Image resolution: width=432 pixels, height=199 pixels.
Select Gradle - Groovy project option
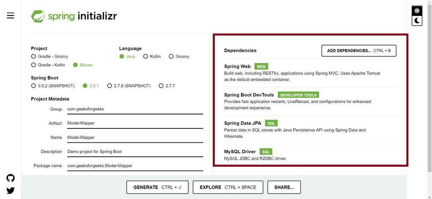pos(34,56)
